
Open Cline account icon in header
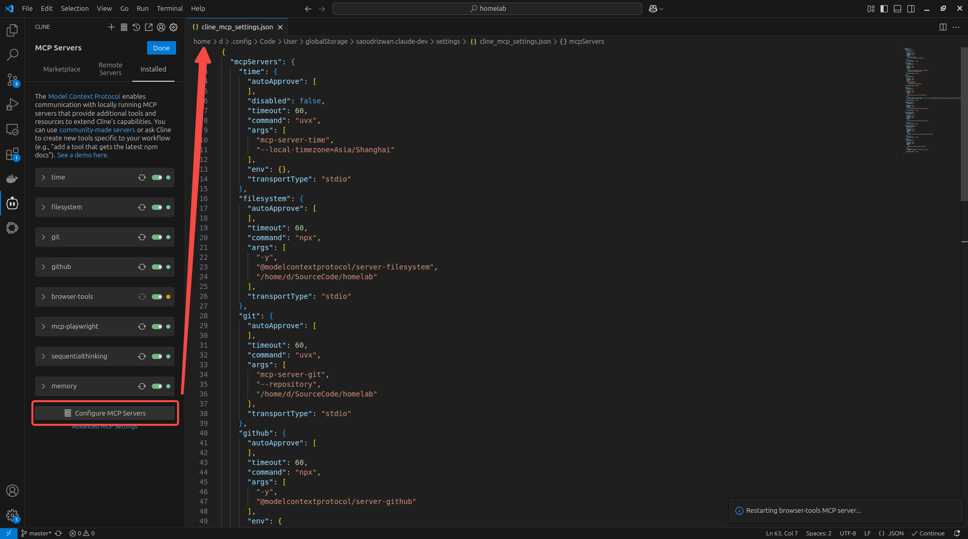pos(161,27)
